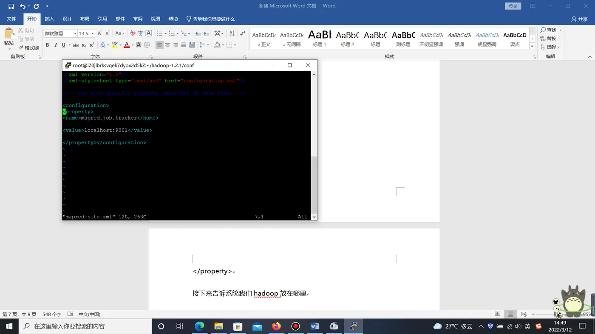The width and height of the screenshot is (595, 334).
Task: Open the font size dropdown 13.5
Action: click(x=92, y=33)
